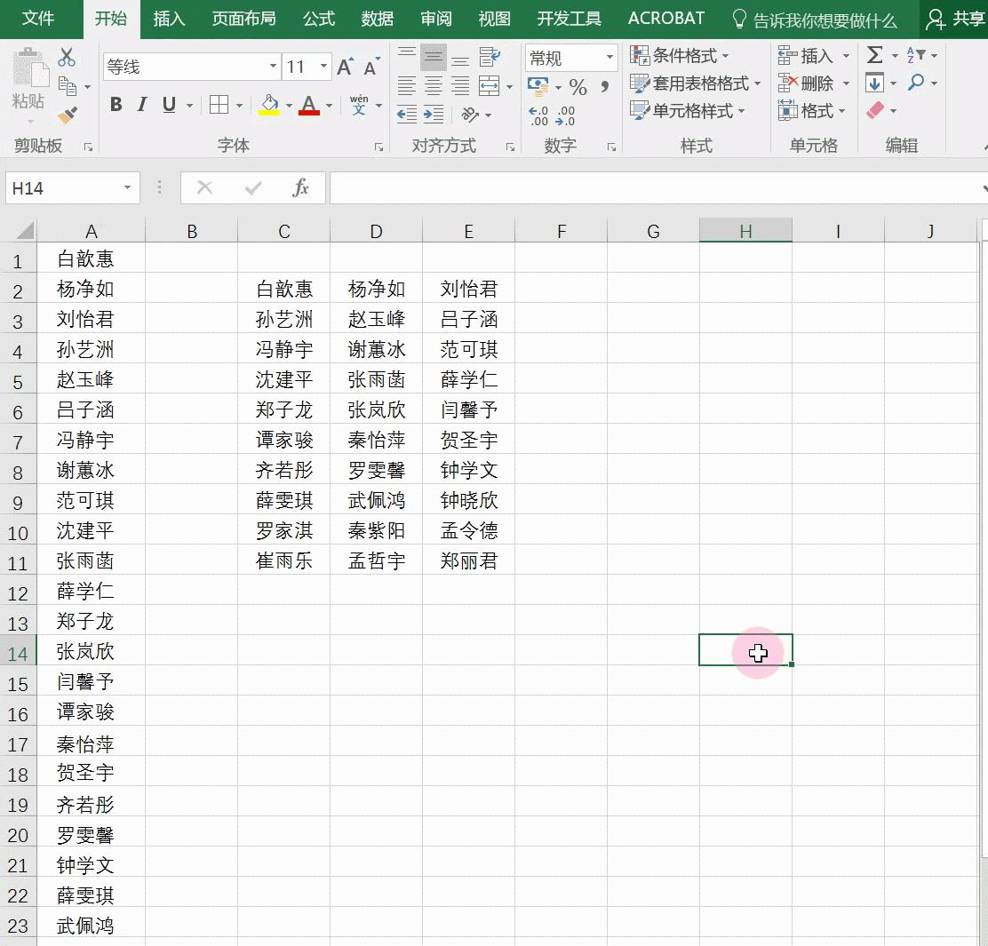Toggle bold formatting

coord(116,105)
